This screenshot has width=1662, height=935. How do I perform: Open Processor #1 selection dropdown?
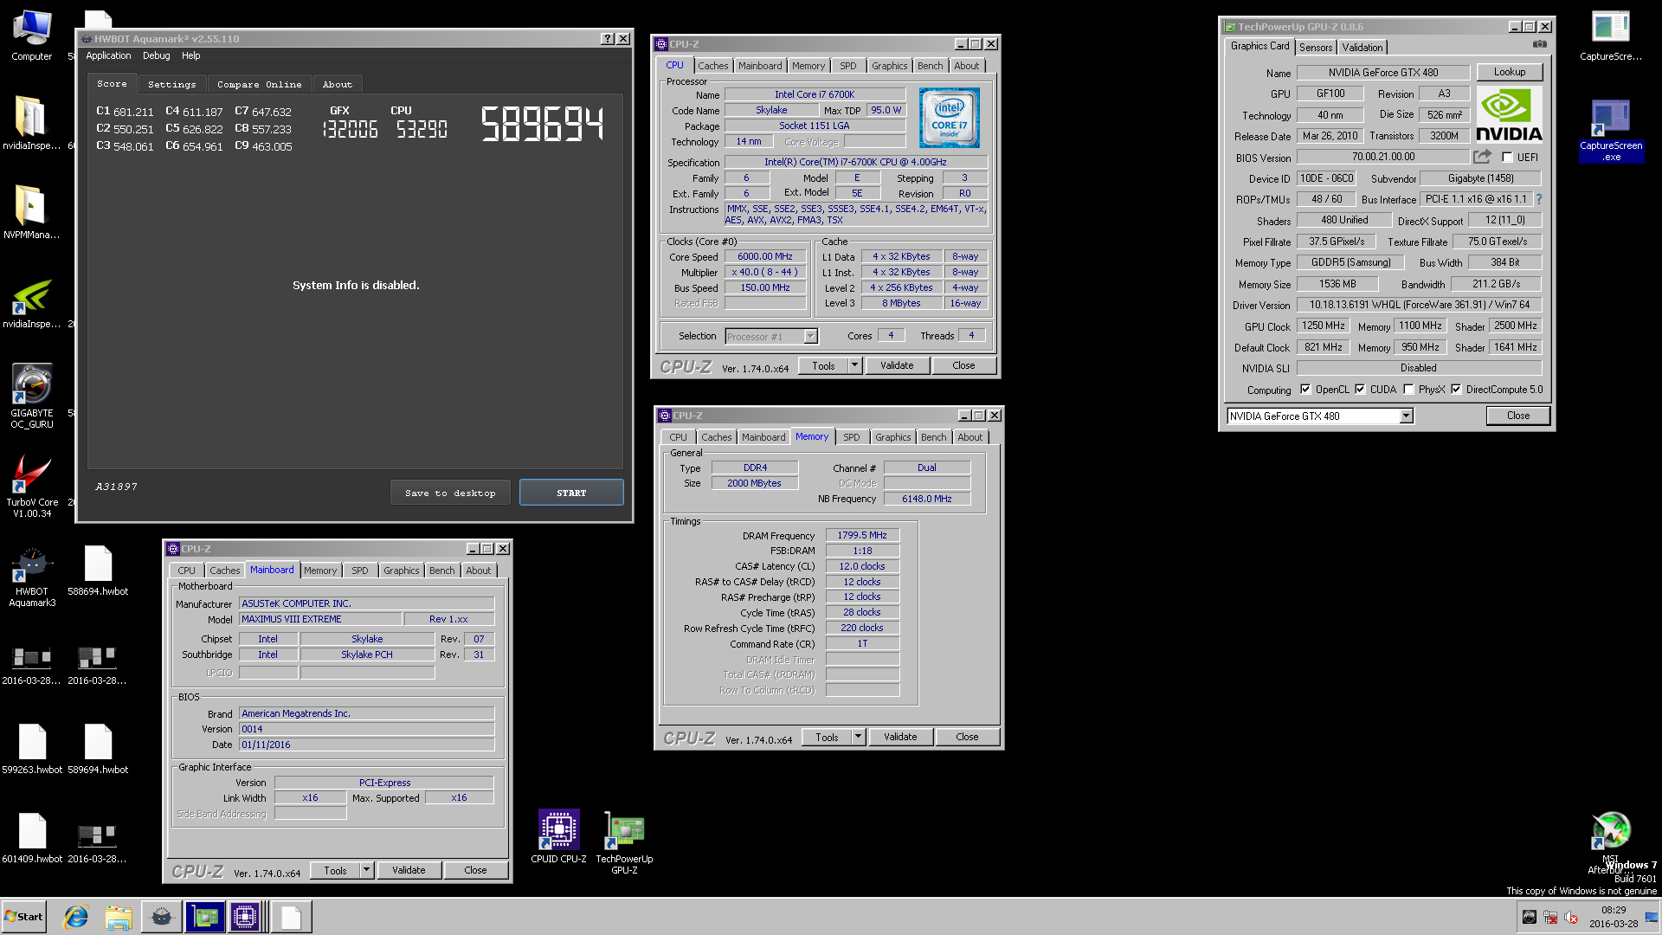click(x=810, y=337)
